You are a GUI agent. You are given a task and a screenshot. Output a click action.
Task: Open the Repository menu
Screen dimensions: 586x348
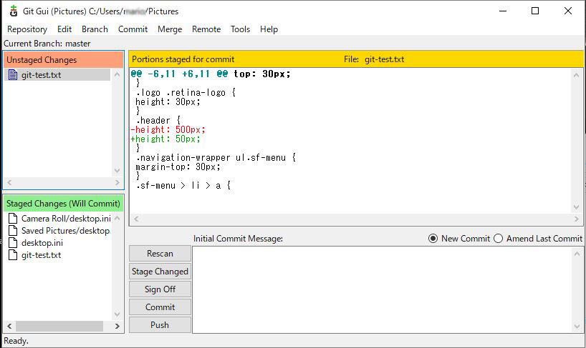point(27,29)
